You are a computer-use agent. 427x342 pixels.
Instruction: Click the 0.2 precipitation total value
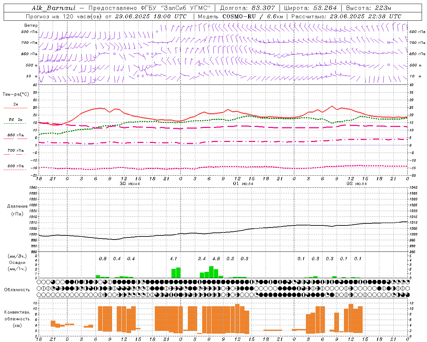(230, 259)
